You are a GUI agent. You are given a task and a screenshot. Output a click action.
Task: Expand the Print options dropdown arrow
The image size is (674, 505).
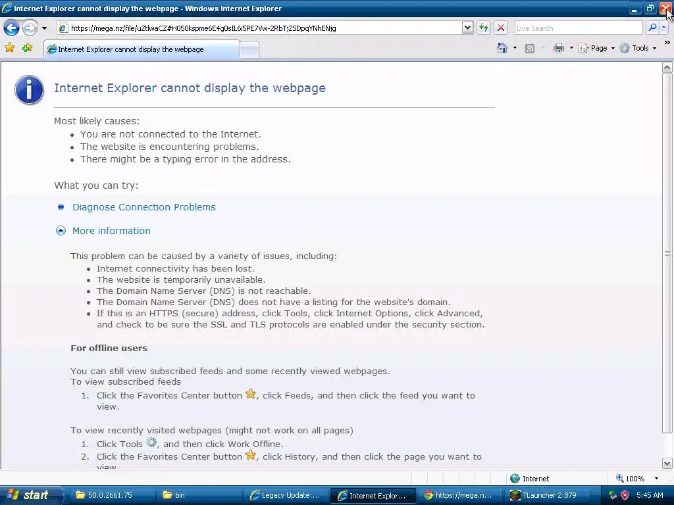click(x=571, y=48)
